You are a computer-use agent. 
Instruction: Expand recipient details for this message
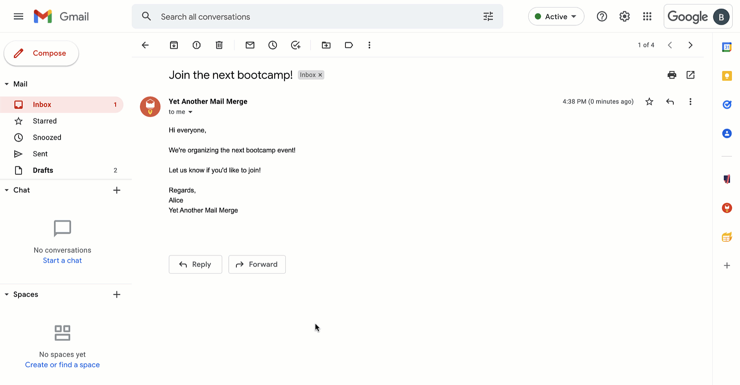pos(190,112)
